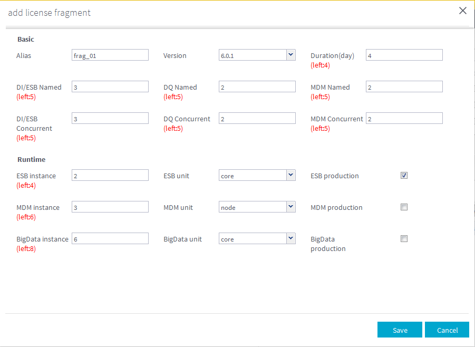Image resolution: width=475 pixels, height=347 pixels.
Task: Enable the BigData production checkbox
Action: pos(404,238)
